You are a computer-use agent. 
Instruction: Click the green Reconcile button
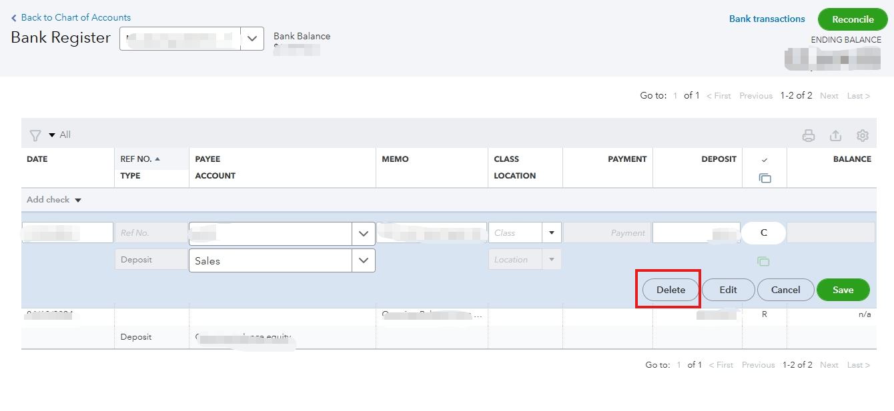(x=852, y=19)
